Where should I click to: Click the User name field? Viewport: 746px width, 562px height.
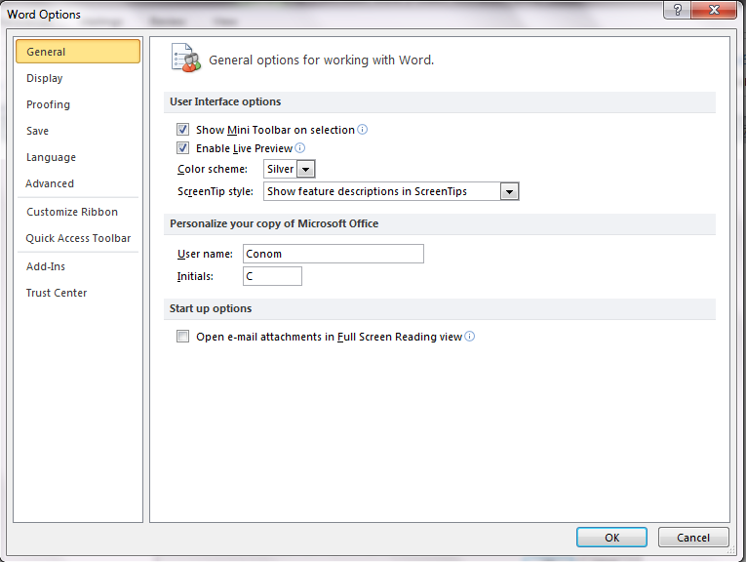(x=334, y=254)
